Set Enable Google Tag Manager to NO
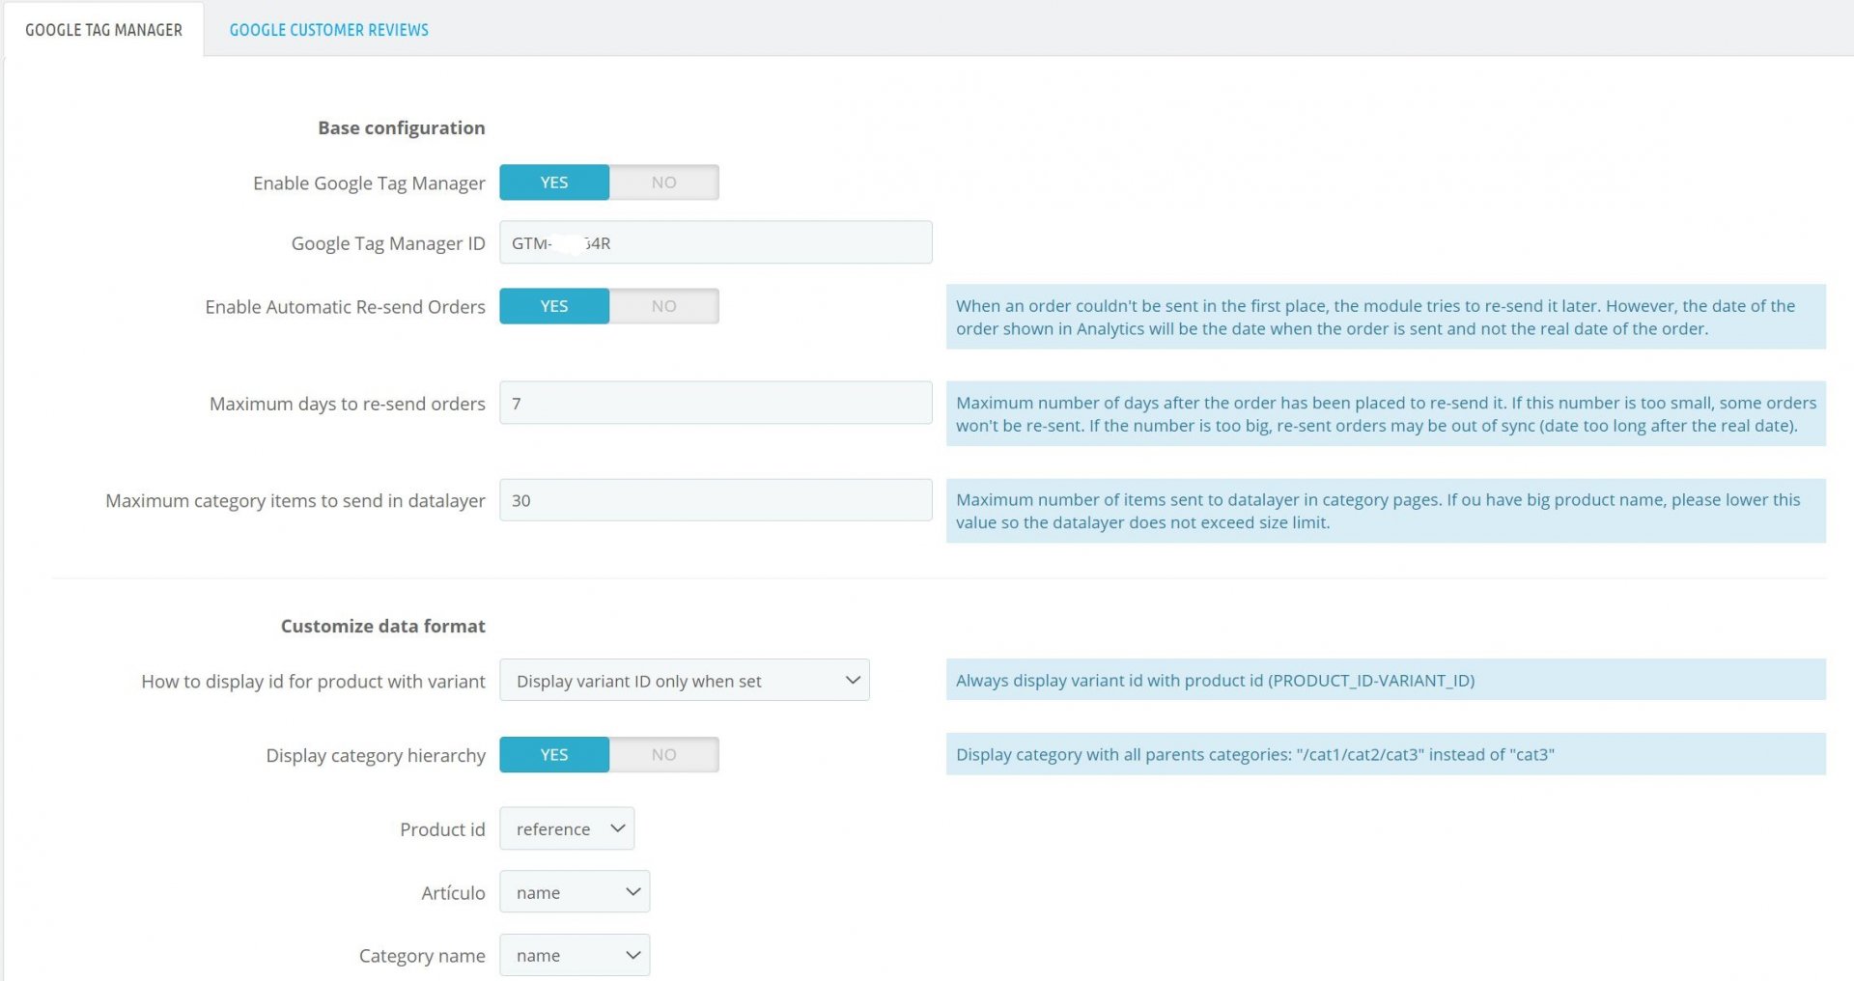 pos(664,182)
